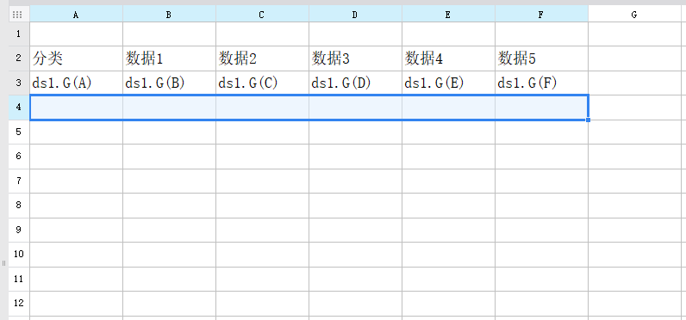
Task: Click the left panel splitter handle
Action: pos(3,263)
